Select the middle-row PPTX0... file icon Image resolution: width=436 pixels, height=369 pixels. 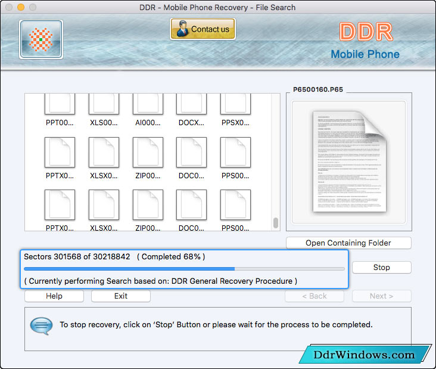click(60, 152)
